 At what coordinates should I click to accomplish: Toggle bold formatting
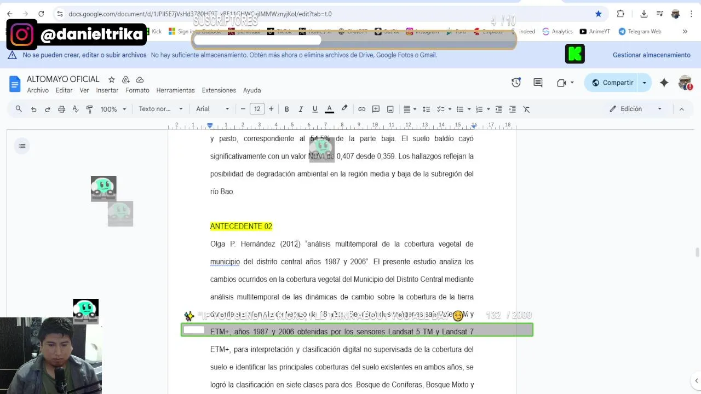(x=286, y=109)
